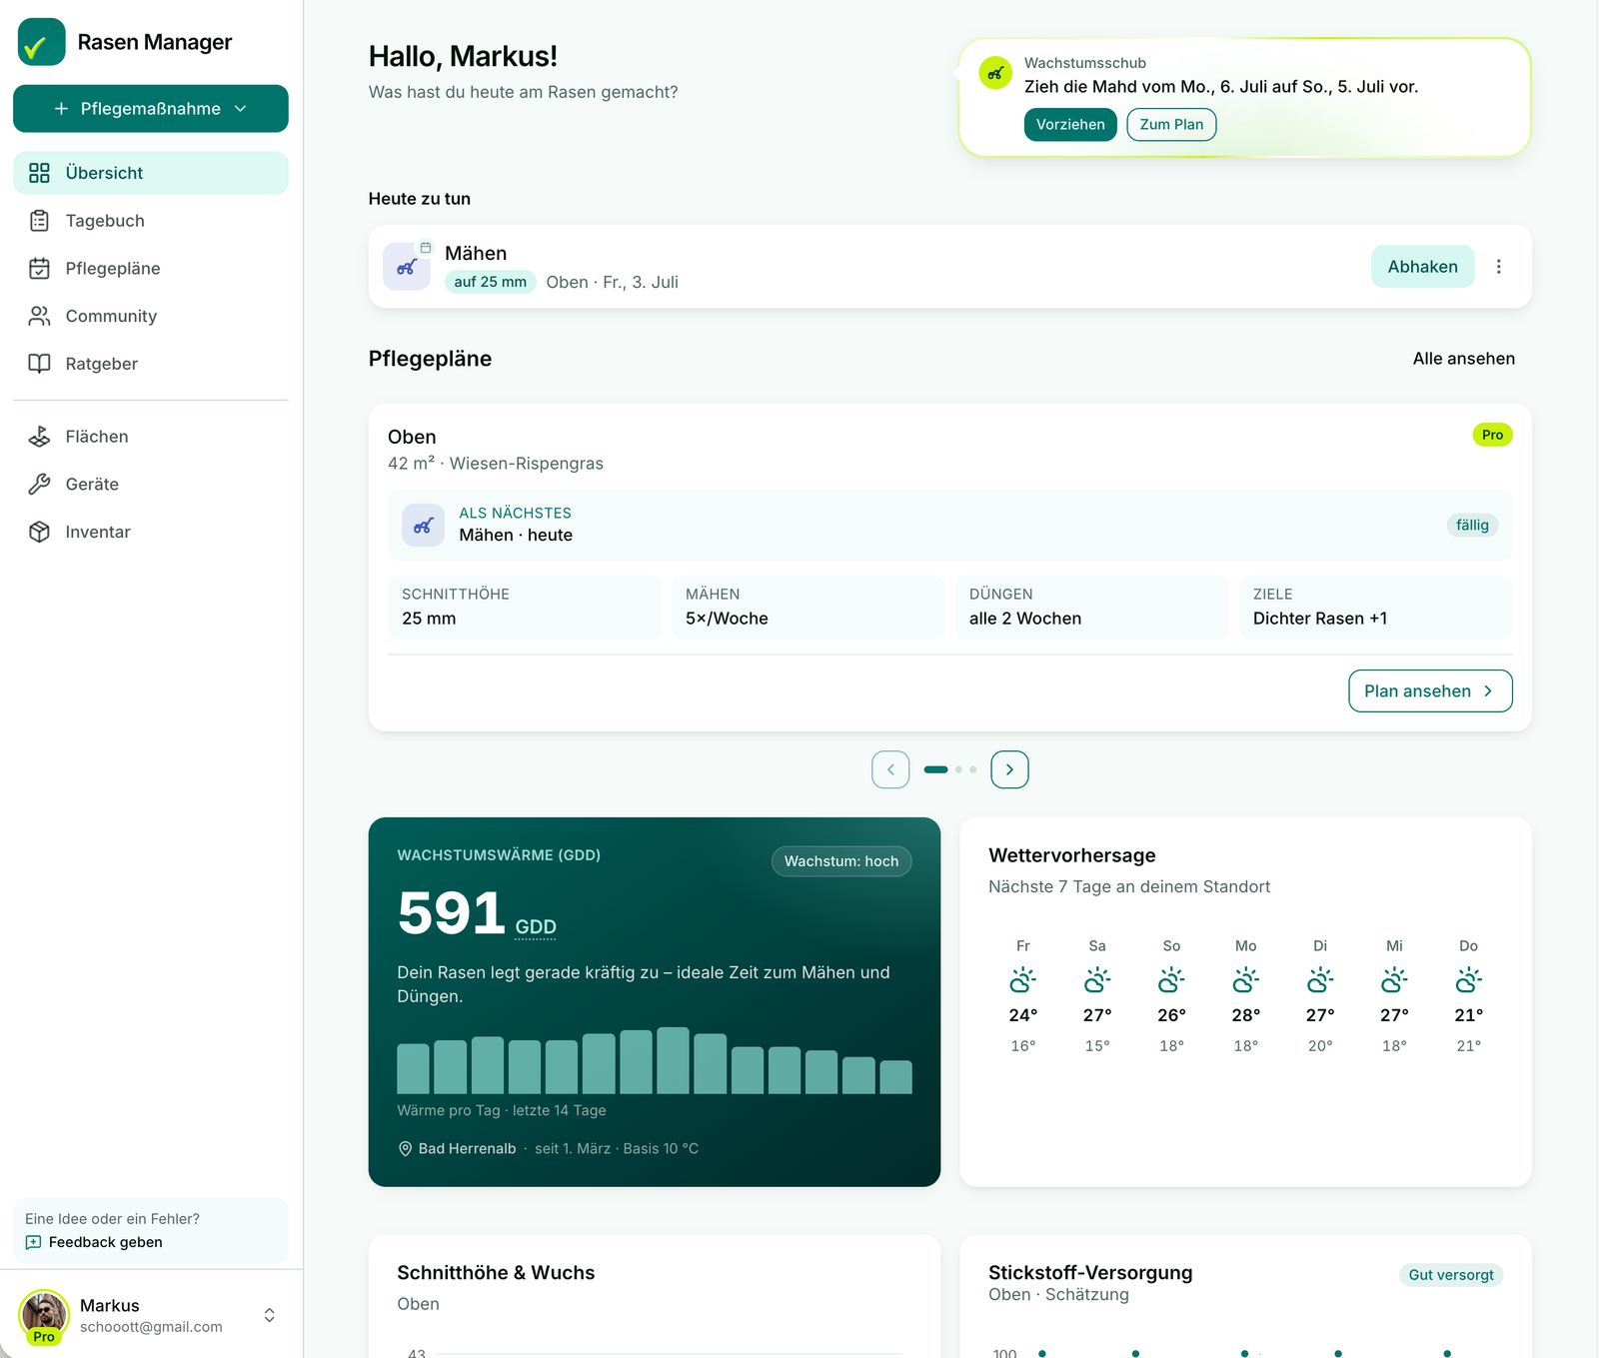Click the Ratgeber book icon

(x=39, y=364)
